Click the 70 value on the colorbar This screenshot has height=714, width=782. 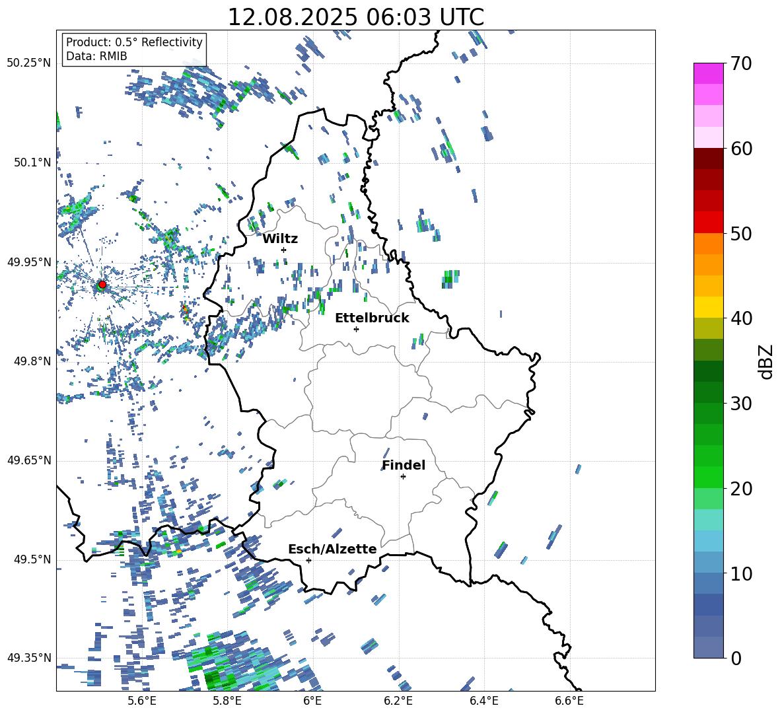(x=742, y=64)
